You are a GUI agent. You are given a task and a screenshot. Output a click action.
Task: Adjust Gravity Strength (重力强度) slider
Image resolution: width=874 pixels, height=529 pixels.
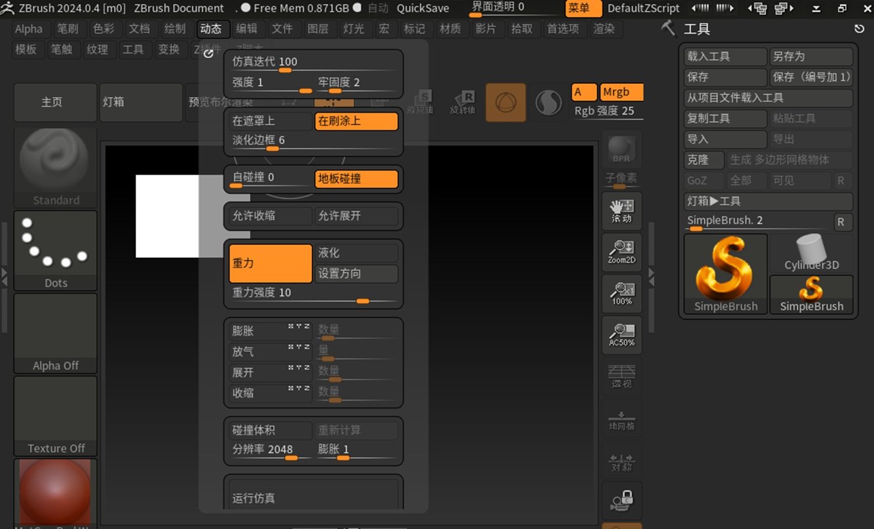click(x=314, y=294)
